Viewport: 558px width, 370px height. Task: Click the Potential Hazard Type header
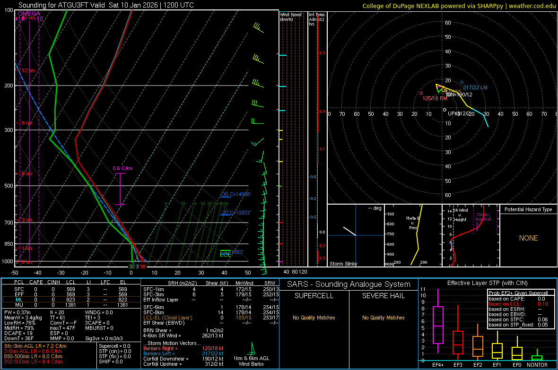[528, 209]
